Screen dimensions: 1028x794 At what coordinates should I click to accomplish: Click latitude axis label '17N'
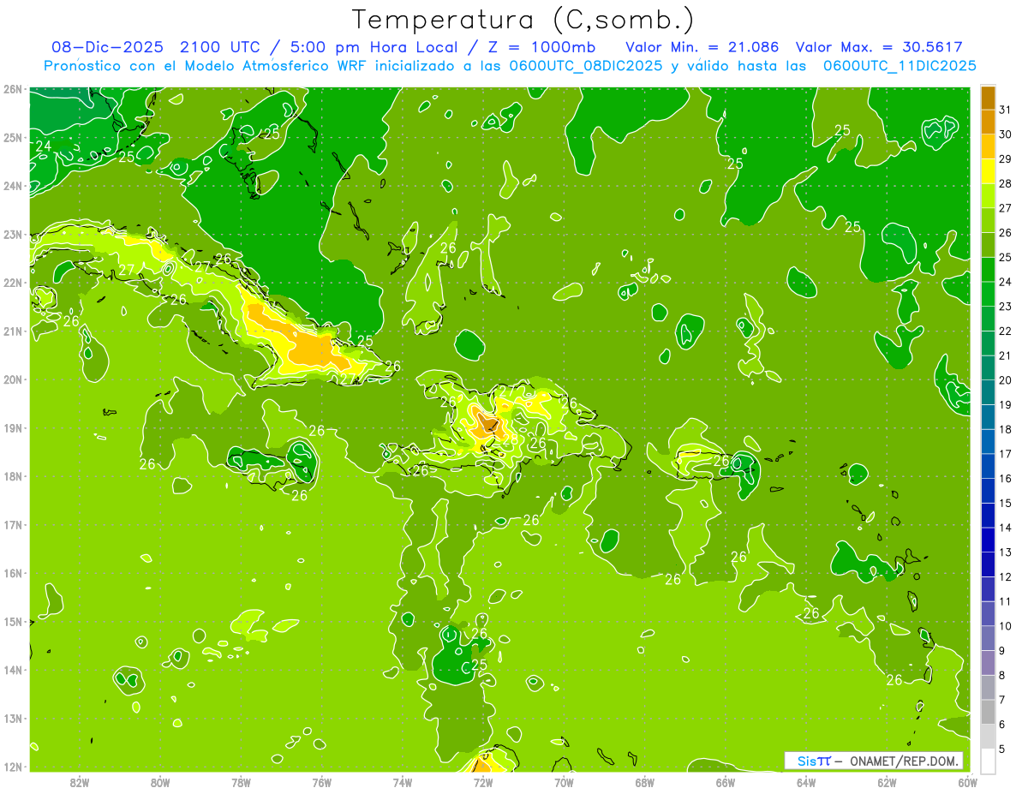click(x=12, y=524)
